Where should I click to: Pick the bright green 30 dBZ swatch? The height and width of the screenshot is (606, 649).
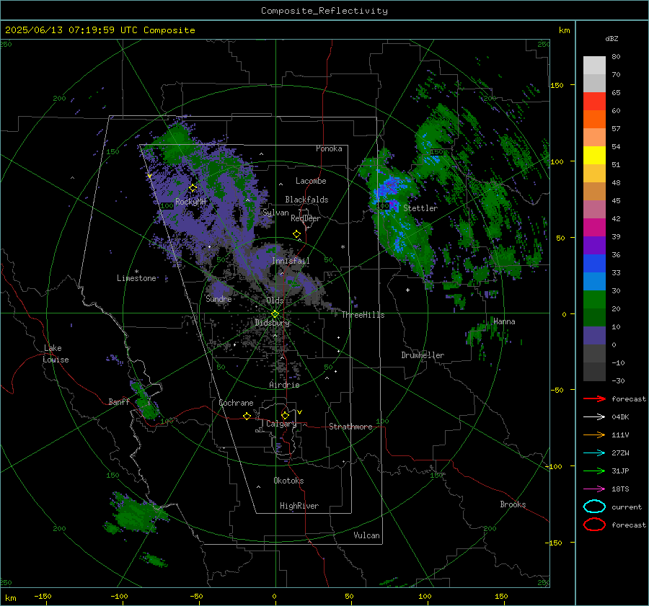(594, 300)
